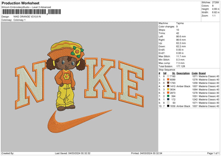
Task: Click the Max Stitch value 11.7 mm
Action: point(181,56)
